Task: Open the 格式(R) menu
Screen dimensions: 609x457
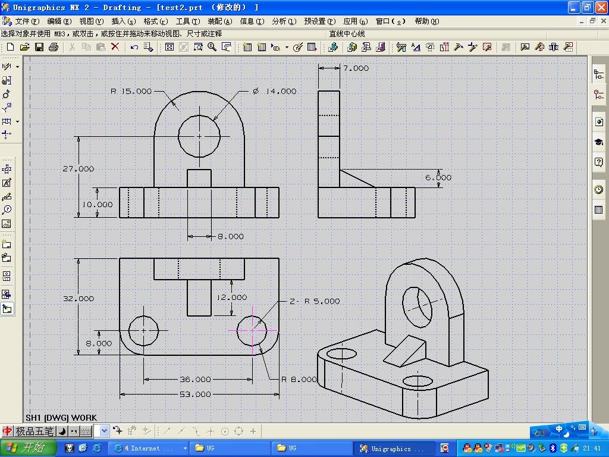Action: tap(156, 21)
